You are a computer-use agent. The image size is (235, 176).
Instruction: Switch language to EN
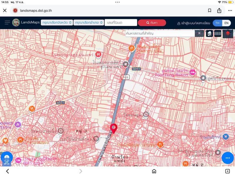click(226, 23)
